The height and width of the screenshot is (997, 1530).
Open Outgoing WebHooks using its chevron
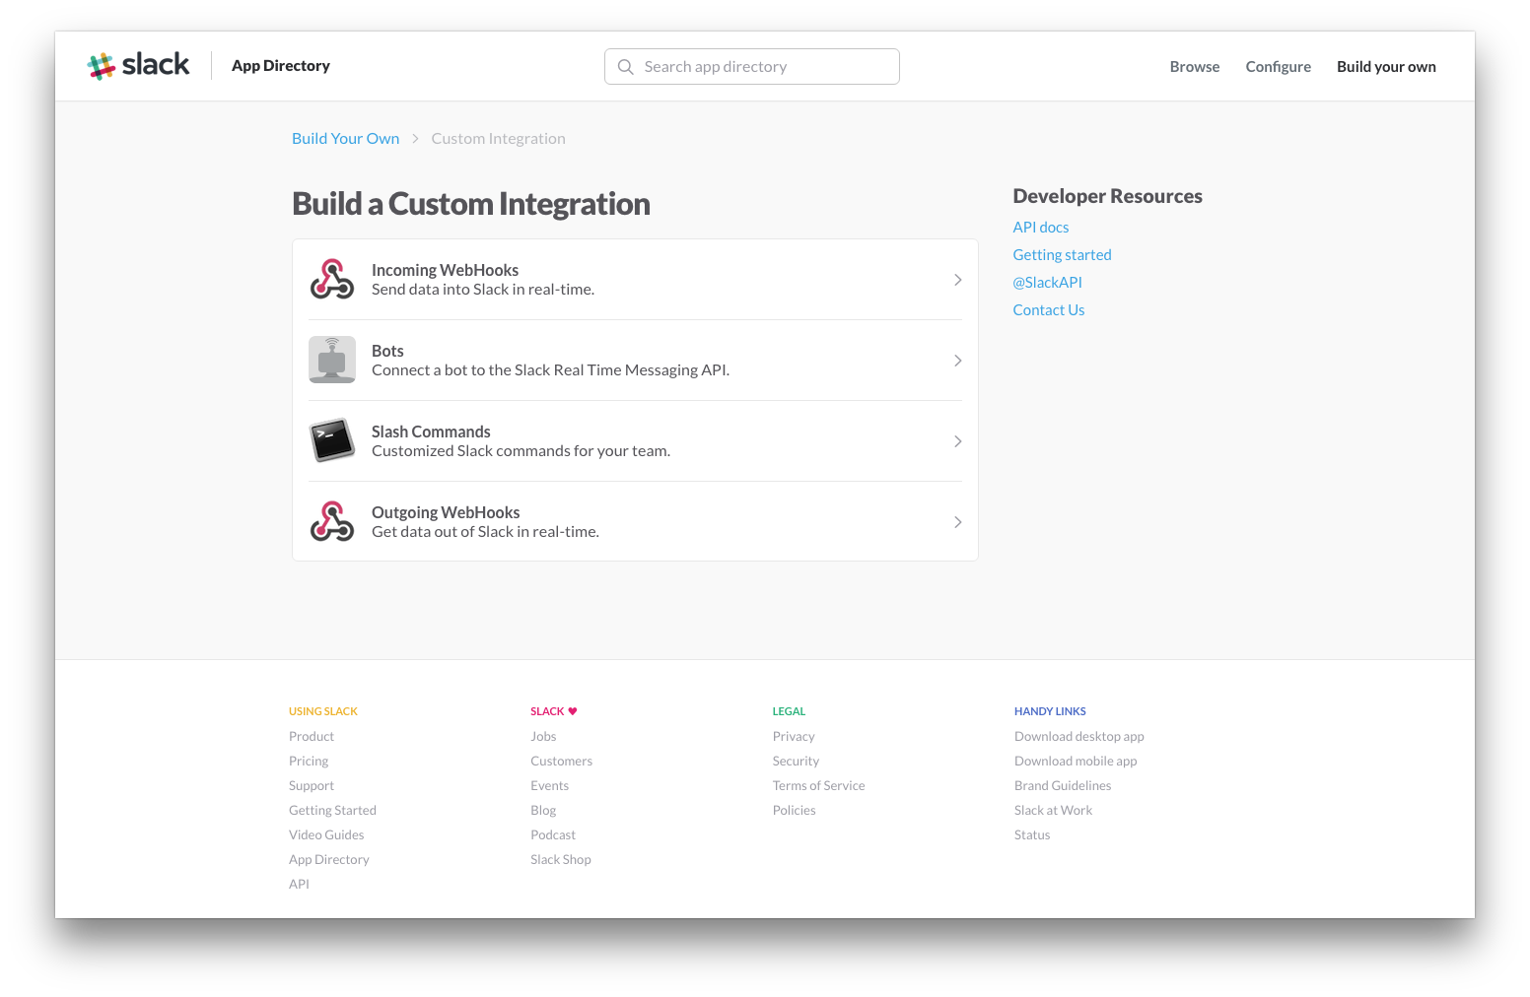click(957, 522)
